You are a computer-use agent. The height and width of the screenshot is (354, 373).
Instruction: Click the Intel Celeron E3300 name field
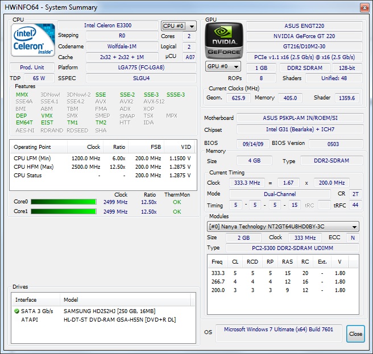pyautogui.click(x=108, y=26)
